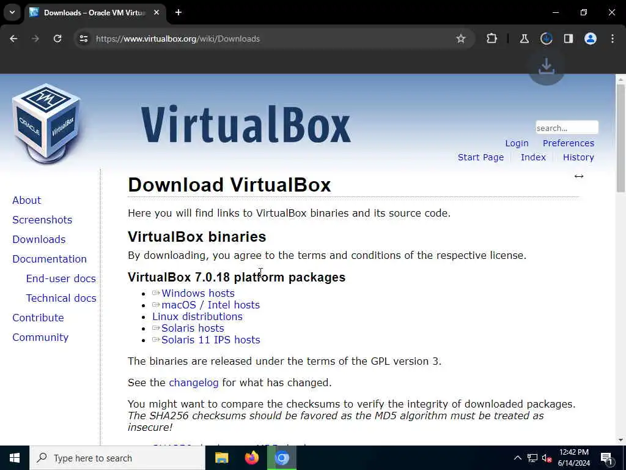Open Technical docs sidebar link
The height and width of the screenshot is (470, 626).
click(61, 298)
